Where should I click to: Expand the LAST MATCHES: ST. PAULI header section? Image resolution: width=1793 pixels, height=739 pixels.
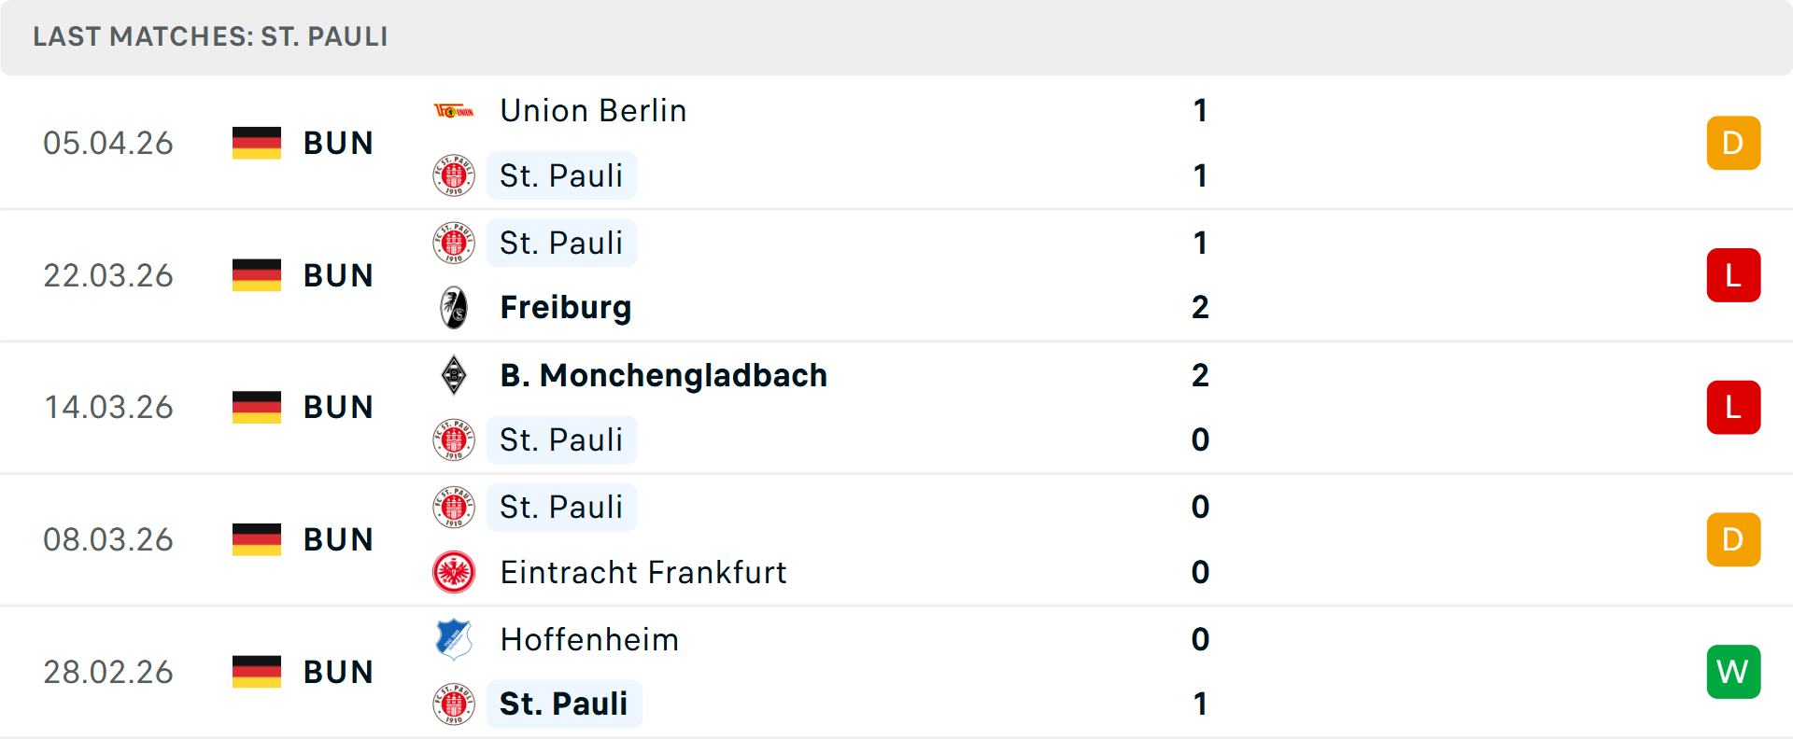tap(210, 37)
